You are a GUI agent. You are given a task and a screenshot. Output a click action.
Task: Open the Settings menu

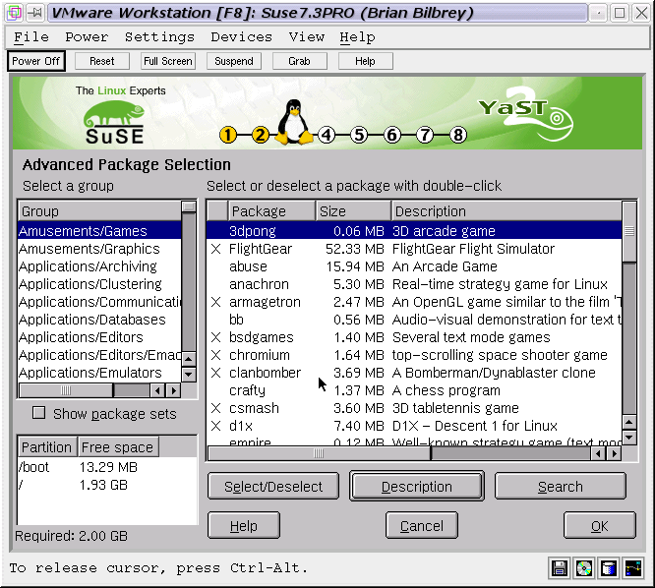pyautogui.click(x=159, y=37)
